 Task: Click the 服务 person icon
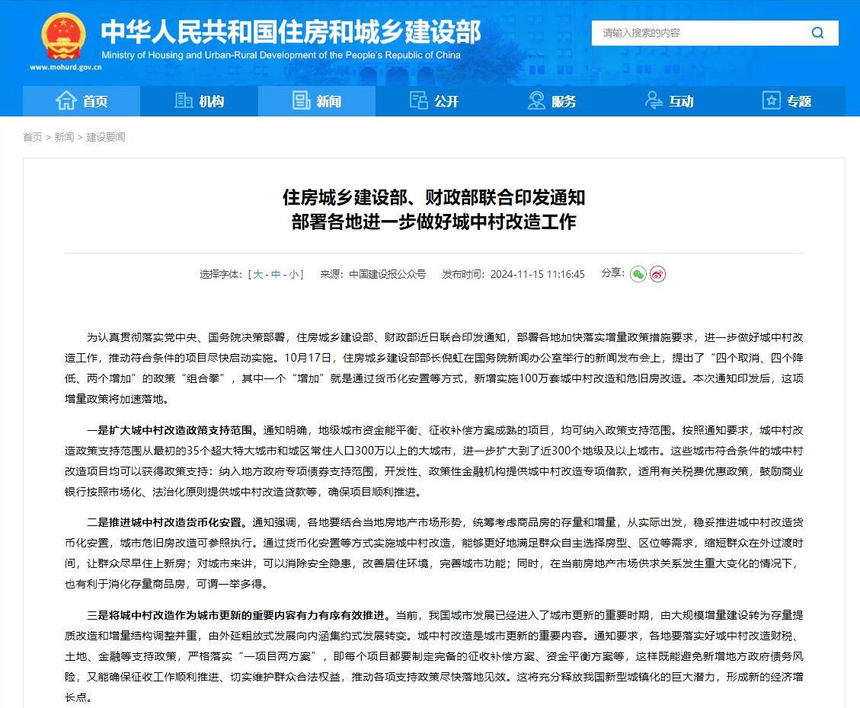click(536, 100)
